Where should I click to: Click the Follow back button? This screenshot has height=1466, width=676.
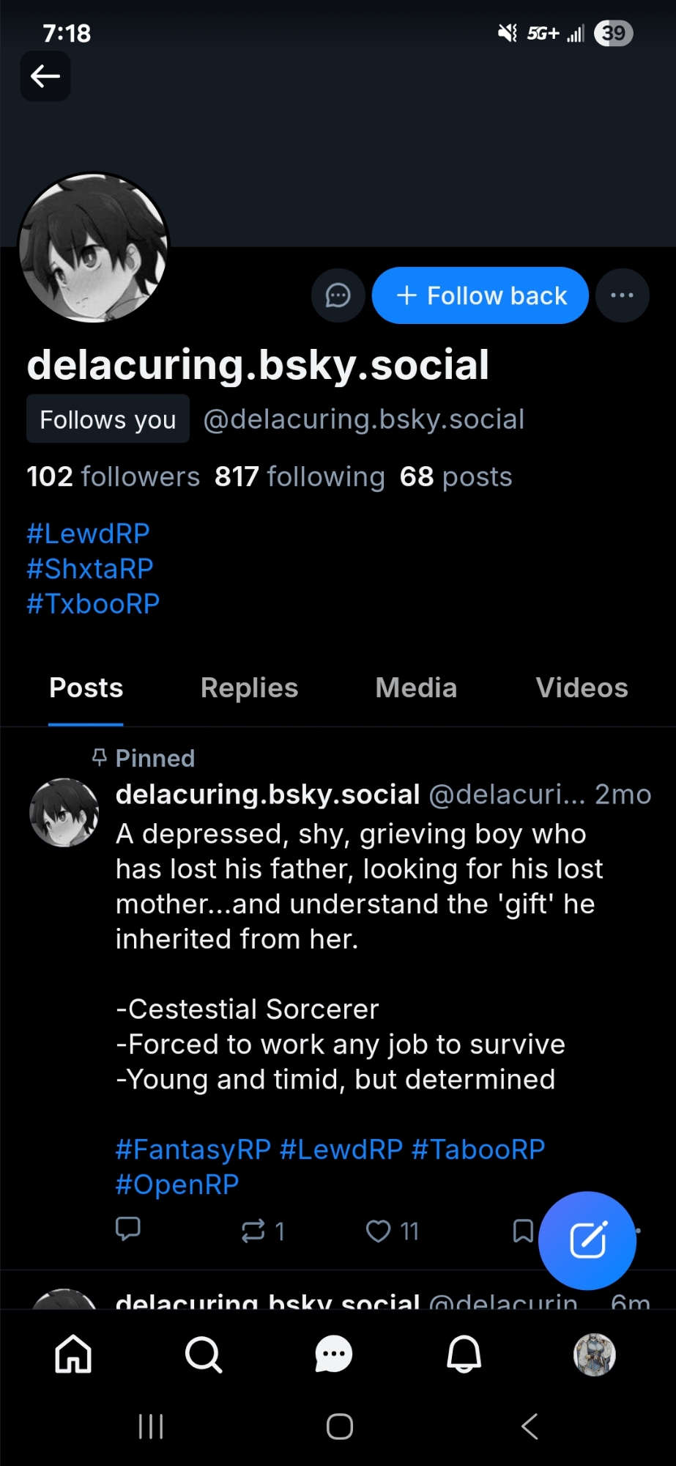[480, 296]
